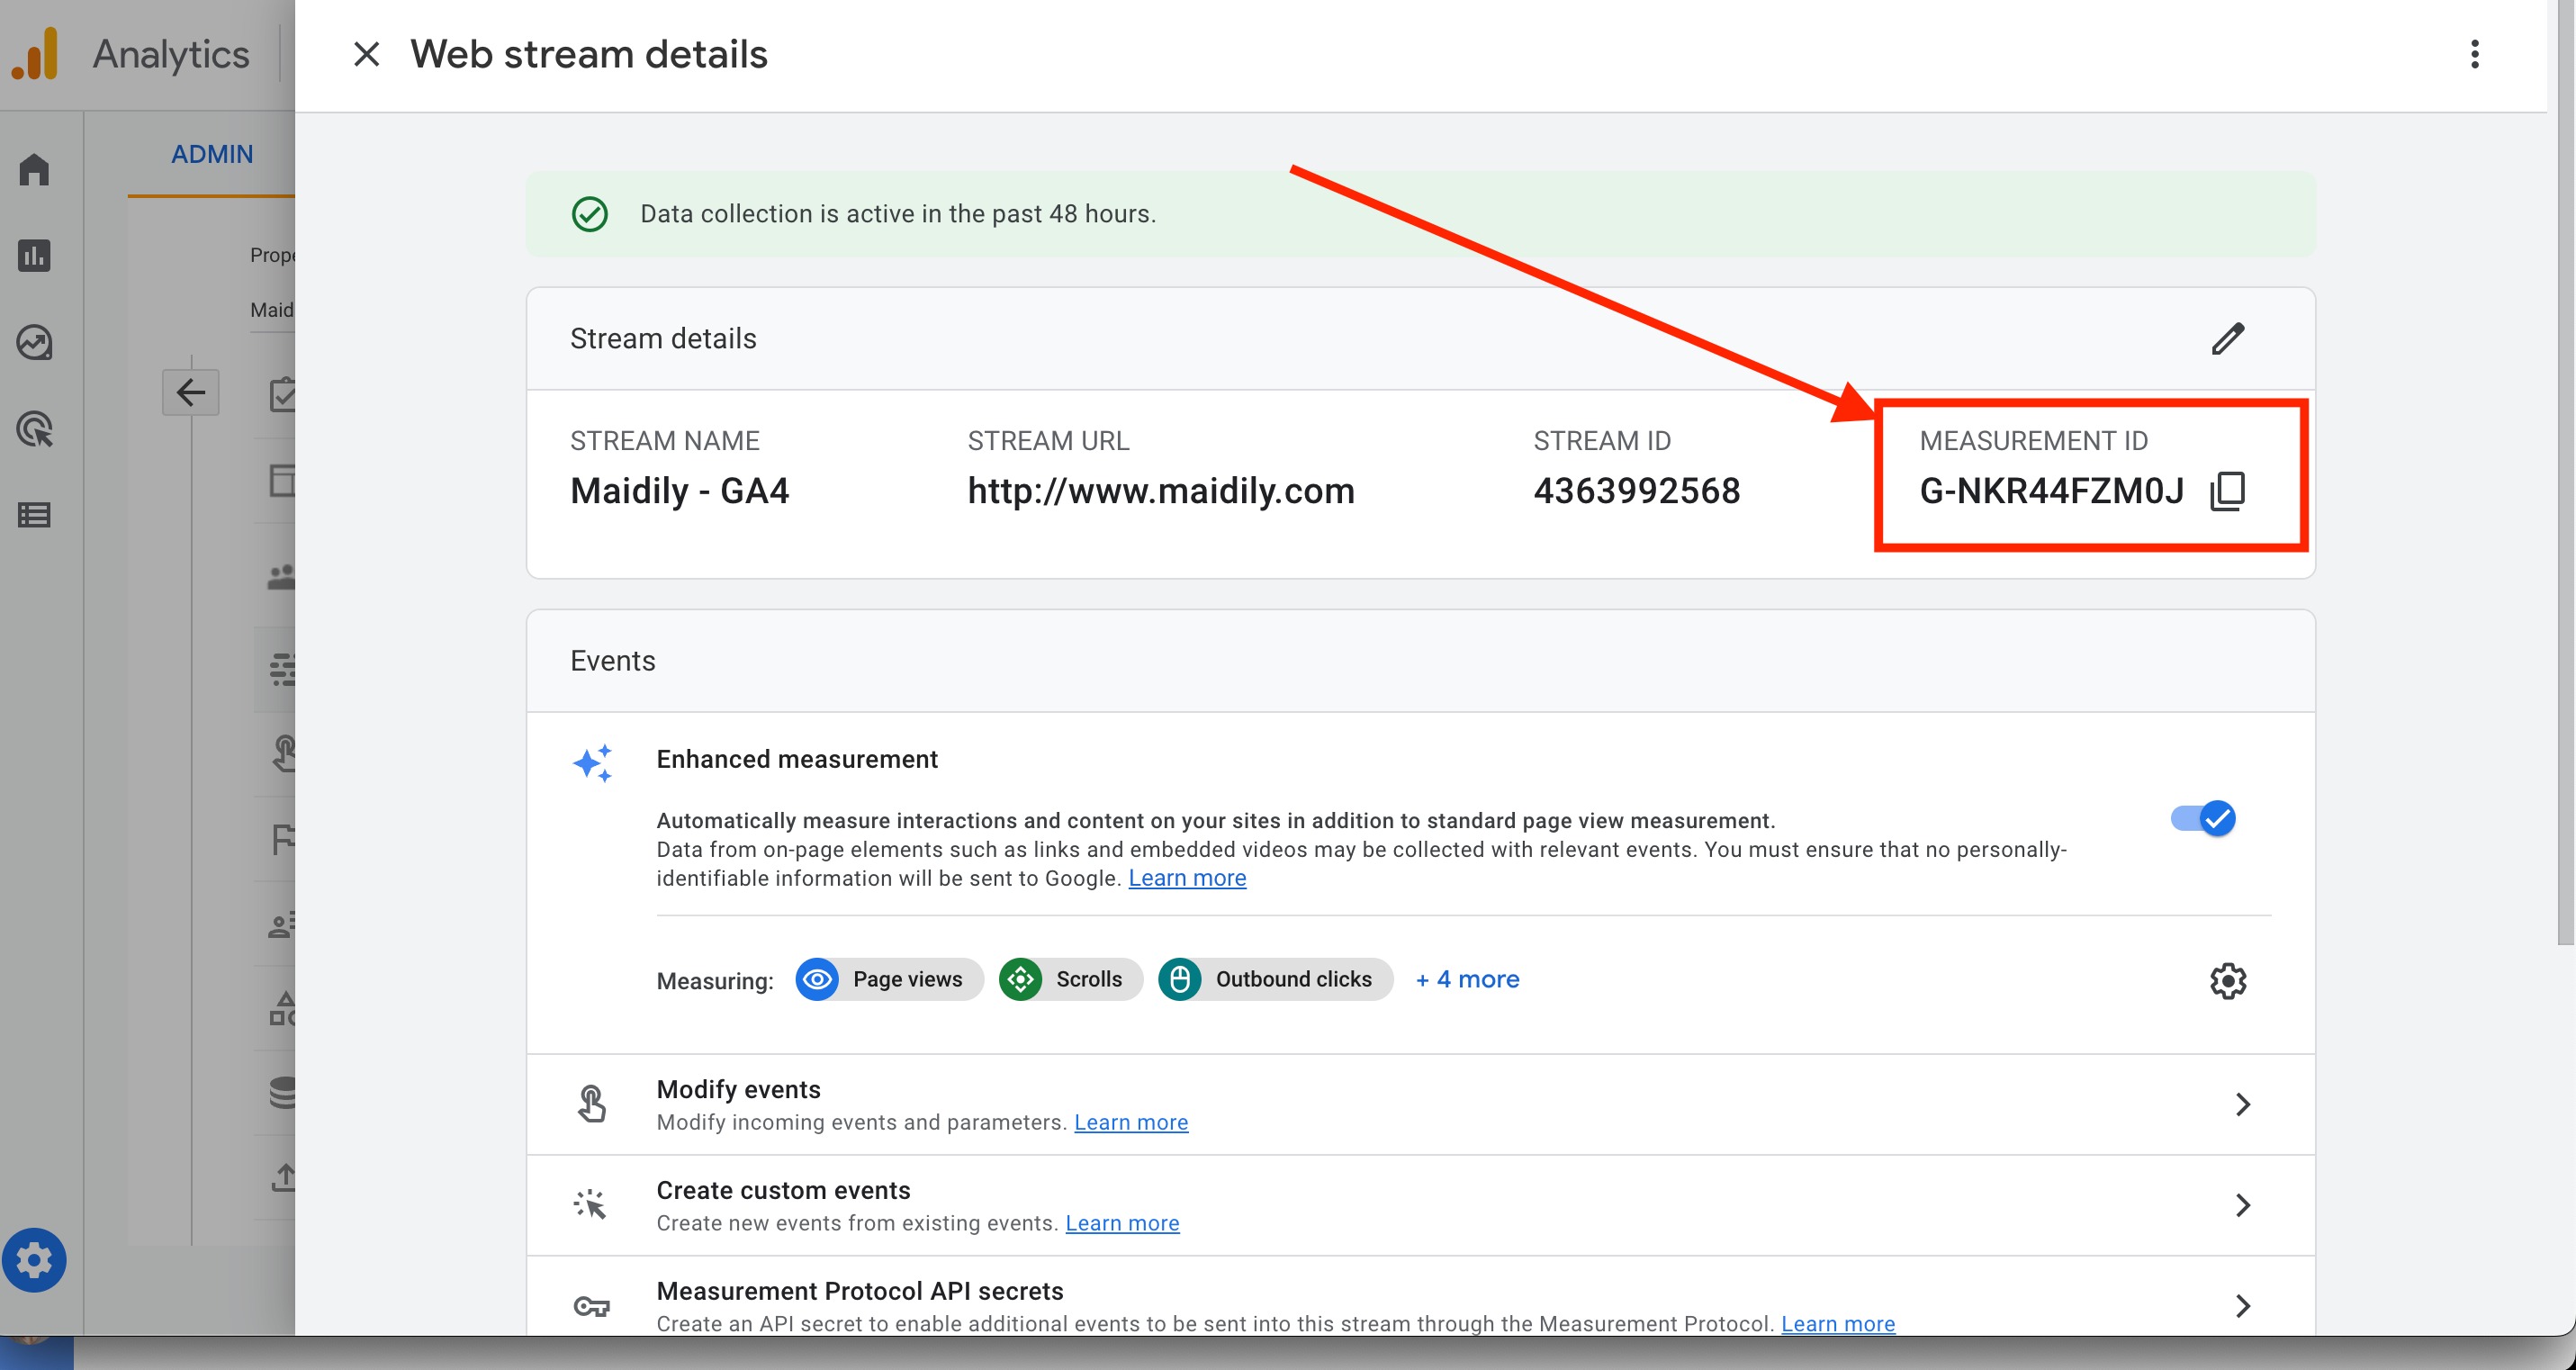Viewport: 2576px width, 1370px height.
Task: Open Admin gear at bottom of sidebar
Action: click(34, 1260)
